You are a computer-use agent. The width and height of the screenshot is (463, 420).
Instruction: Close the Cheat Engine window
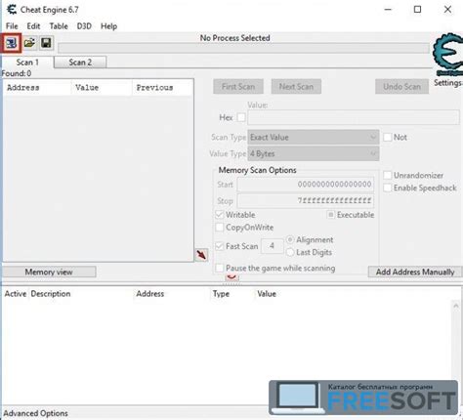[x=447, y=10]
